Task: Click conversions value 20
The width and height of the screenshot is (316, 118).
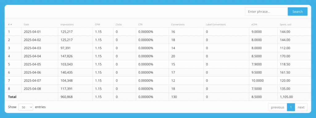Action: pyautogui.click(x=173, y=56)
